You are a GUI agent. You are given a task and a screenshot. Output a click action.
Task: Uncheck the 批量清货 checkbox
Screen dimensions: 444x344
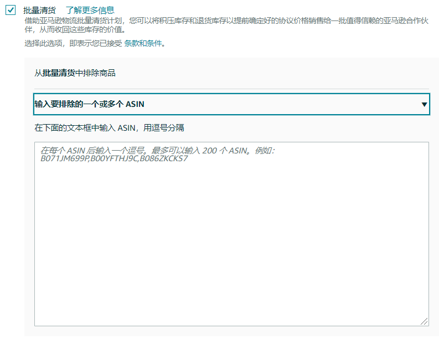coord(11,10)
